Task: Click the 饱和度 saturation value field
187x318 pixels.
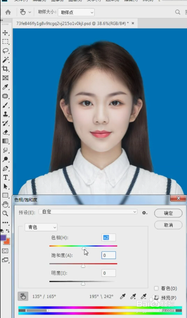Action: click(109, 255)
